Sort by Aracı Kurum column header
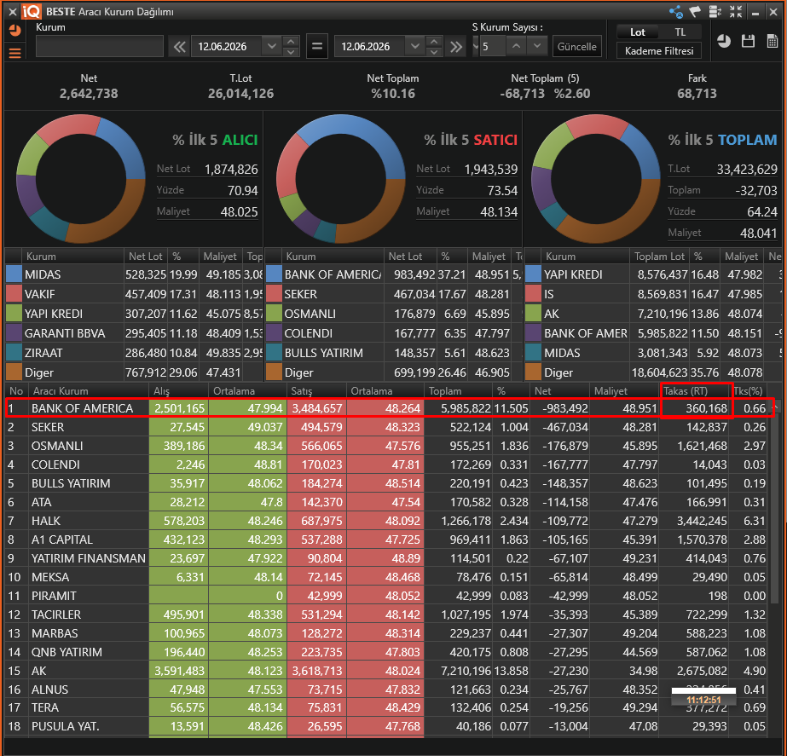Image resolution: width=787 pixels, height=756 pixels. click(x=89, y=391)
